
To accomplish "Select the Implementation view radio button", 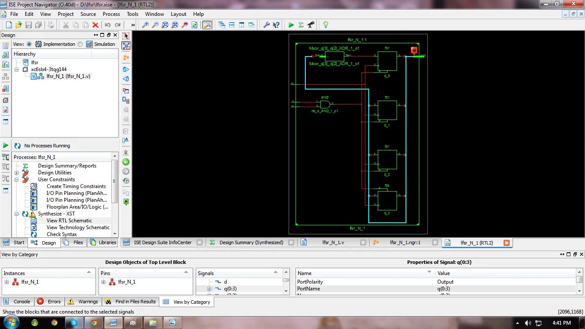I will (29, 44).
